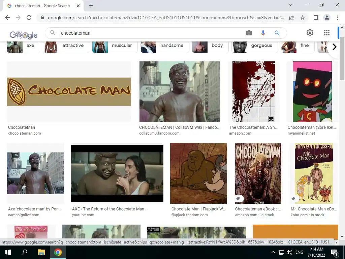The width and height of the screenshot is (345, 259).
Task: Open volume control tray icon
Action: pos(289,252)
